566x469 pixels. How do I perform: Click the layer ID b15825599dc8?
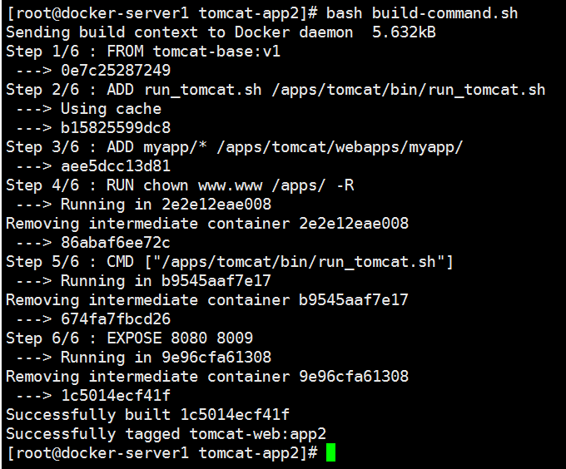click(x=116, y=128)
